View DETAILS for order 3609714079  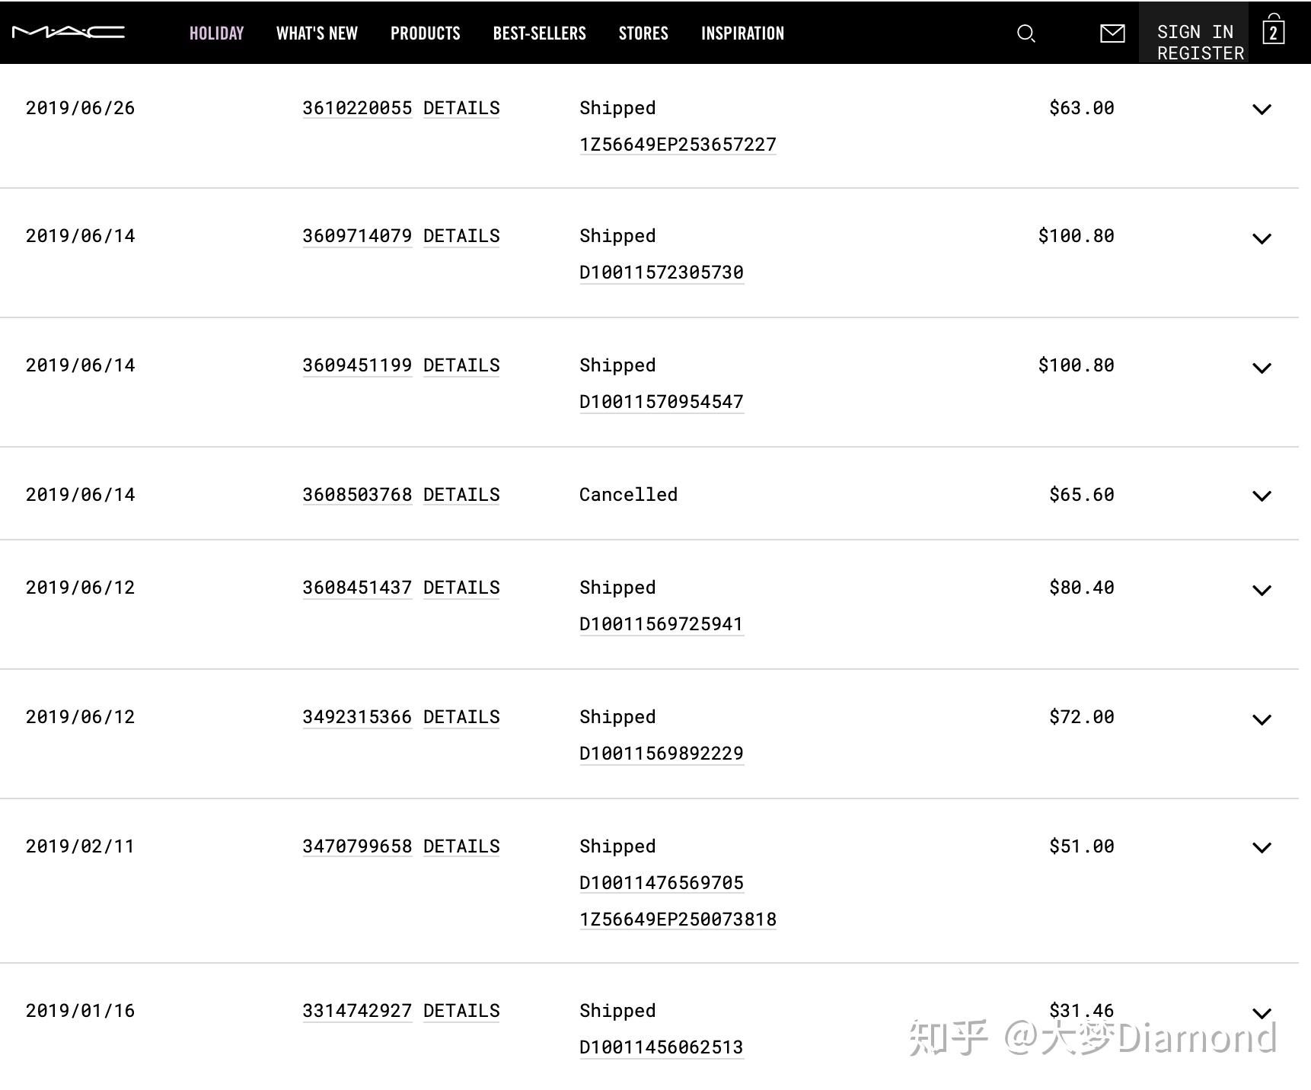[461, 236]
